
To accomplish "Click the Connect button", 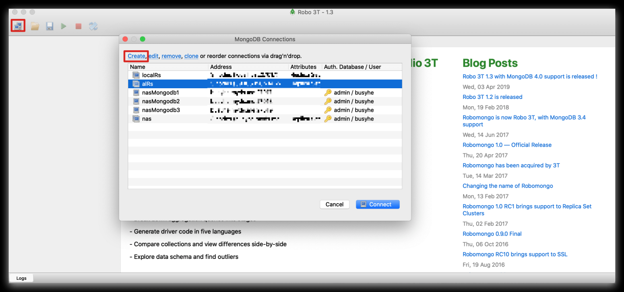I will point(378,204).
